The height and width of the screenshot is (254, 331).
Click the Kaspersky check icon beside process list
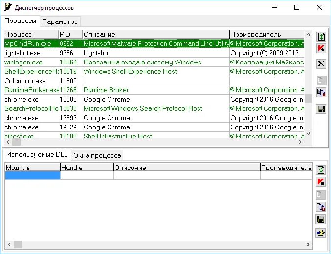click(x=321, y=49)
